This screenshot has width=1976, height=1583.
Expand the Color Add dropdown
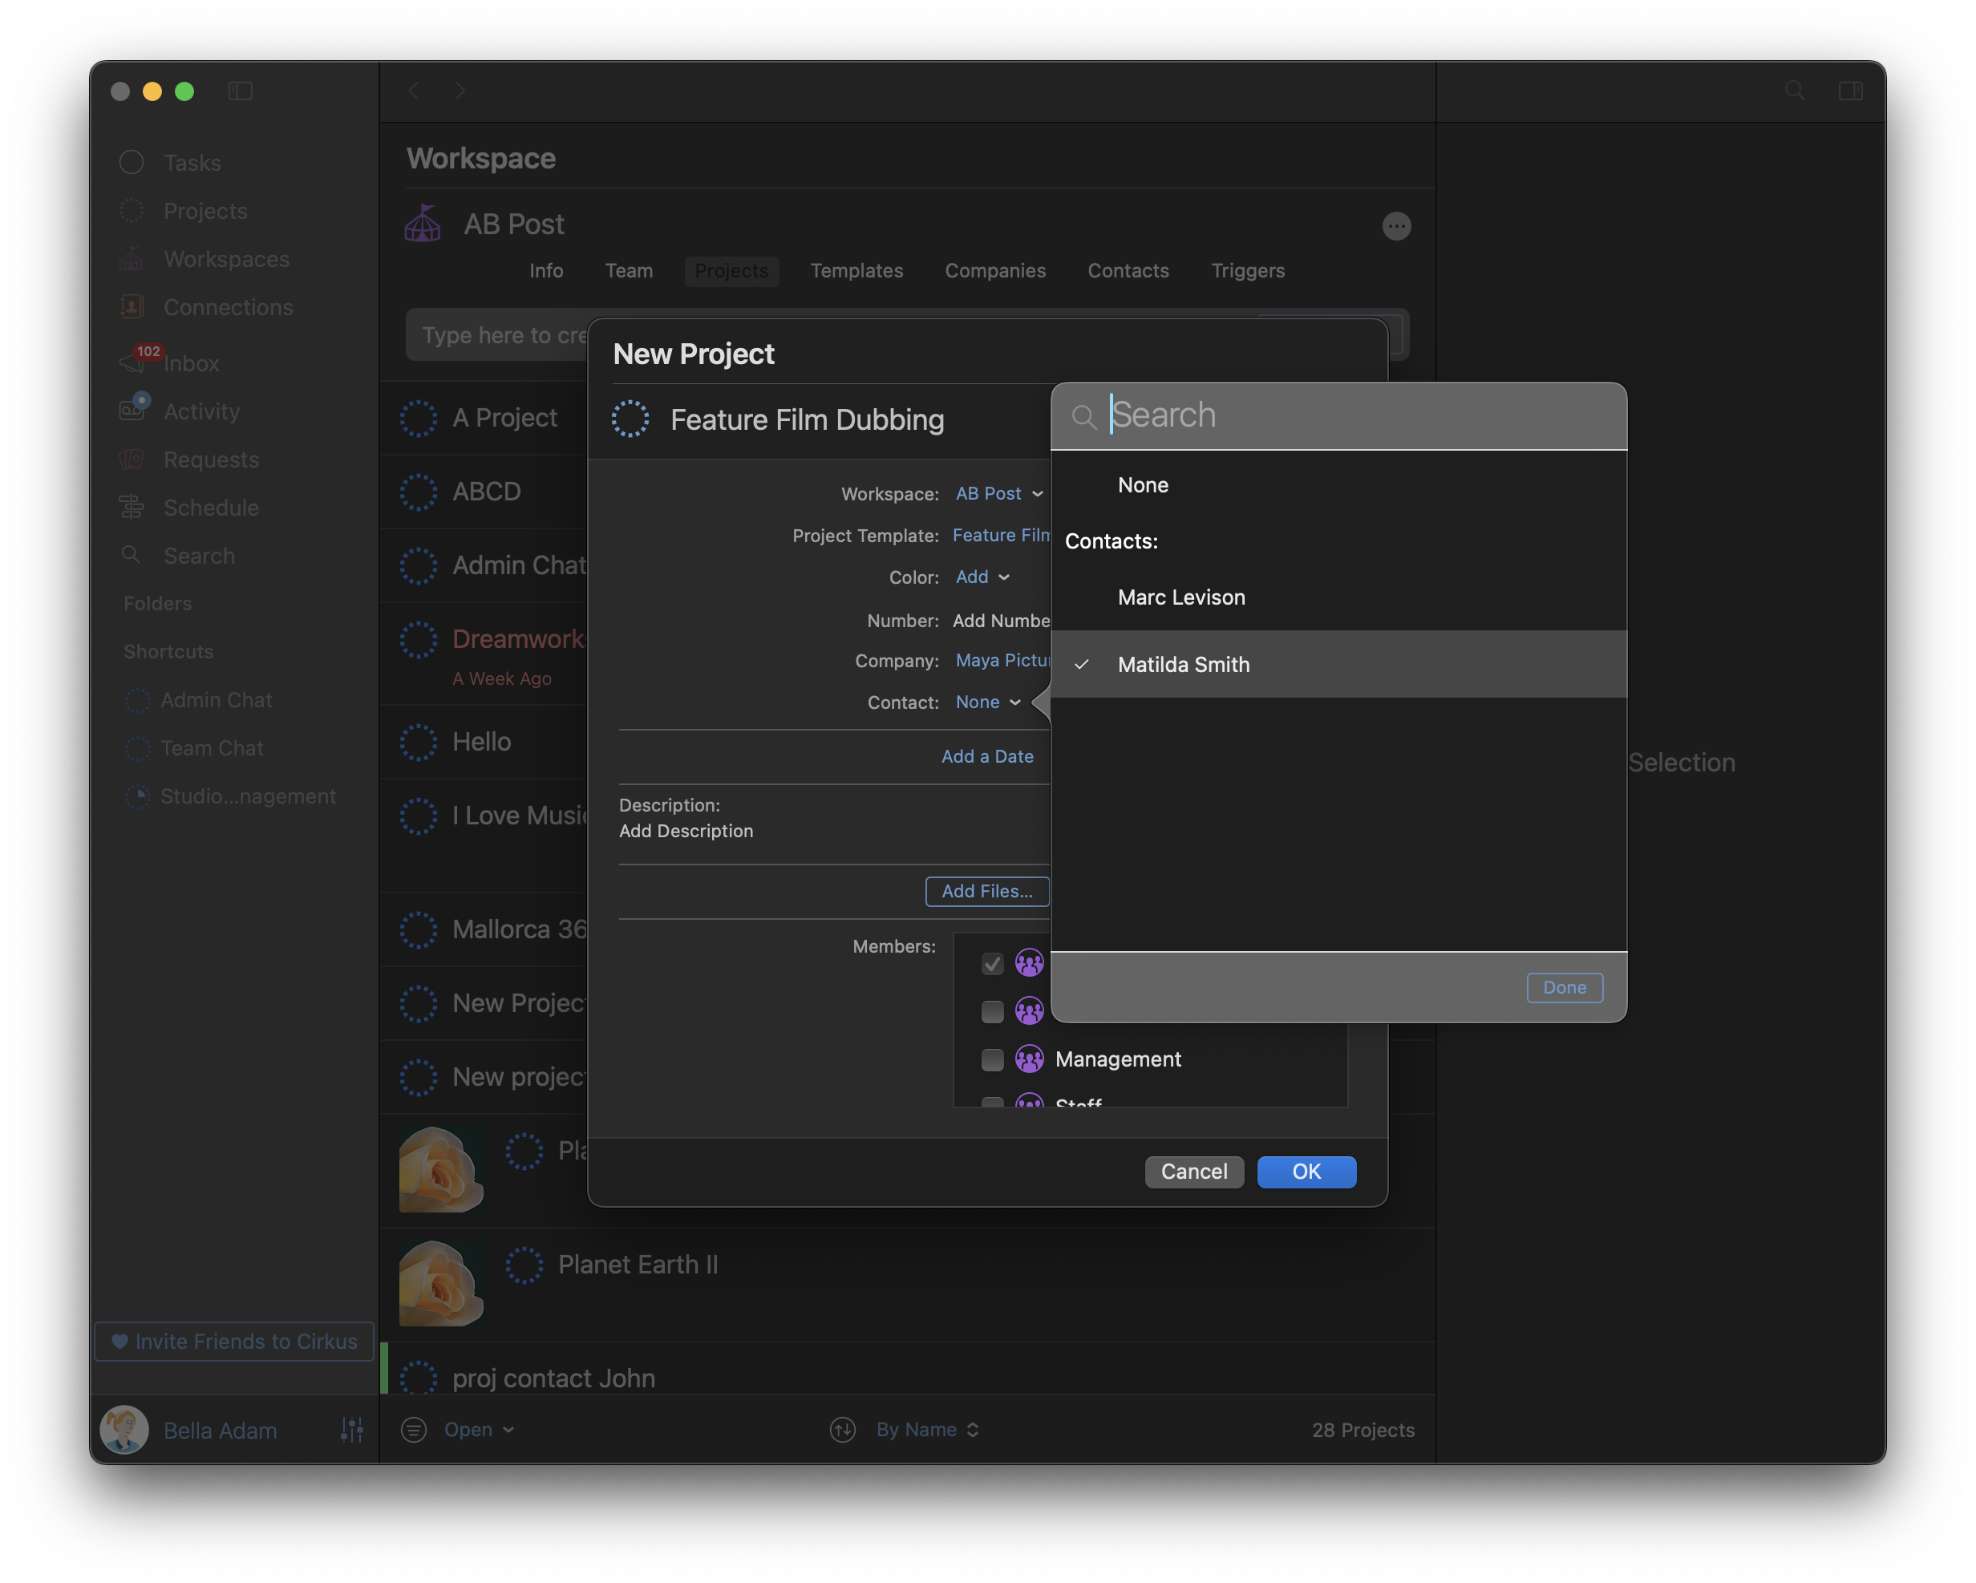tap(982, 577)
